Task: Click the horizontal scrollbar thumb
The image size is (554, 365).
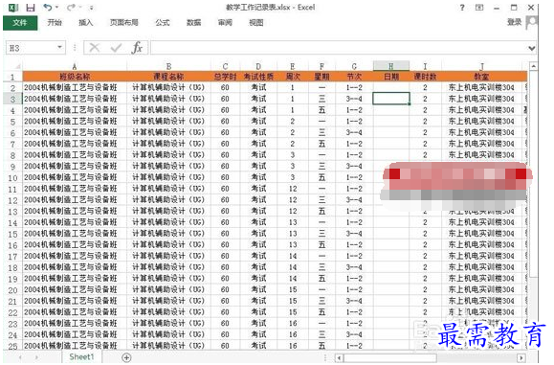Action: coord(390,358)
